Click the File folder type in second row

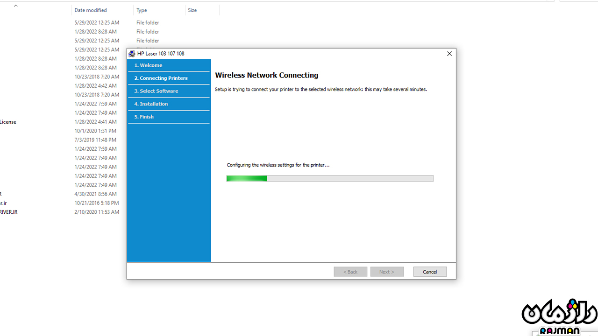(148, 32)
